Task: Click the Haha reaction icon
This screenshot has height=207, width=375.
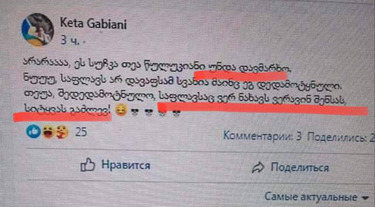Action: click(x=48, y=132)
